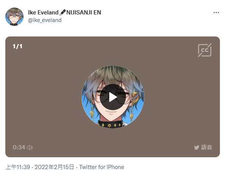Click the gold earring on voice avatar's left

(x=92, y=111)
